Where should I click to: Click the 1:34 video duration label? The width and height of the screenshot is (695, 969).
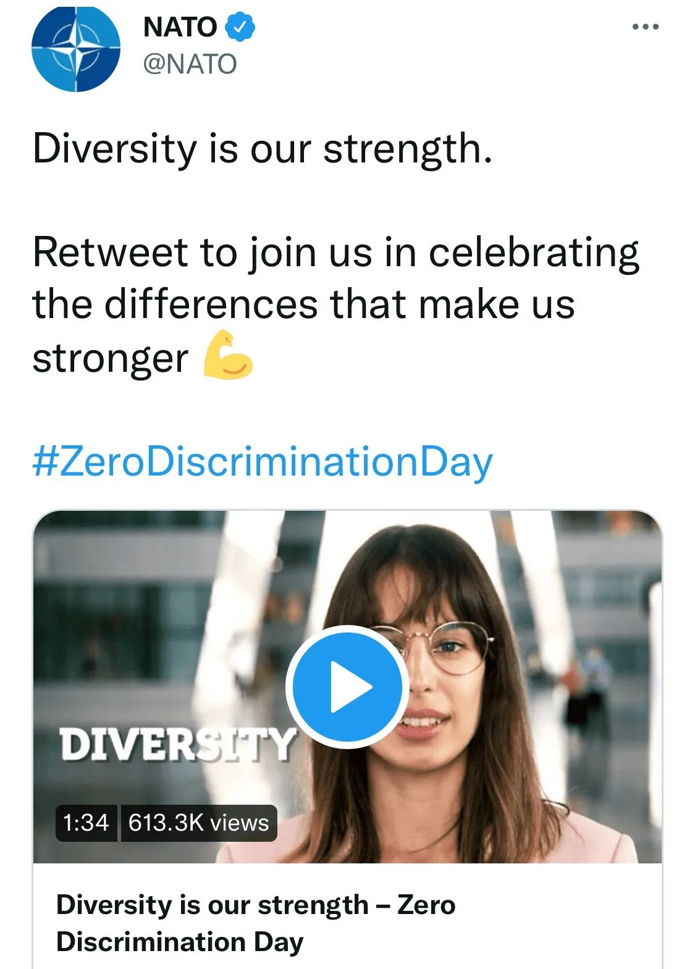click(86, 823)
